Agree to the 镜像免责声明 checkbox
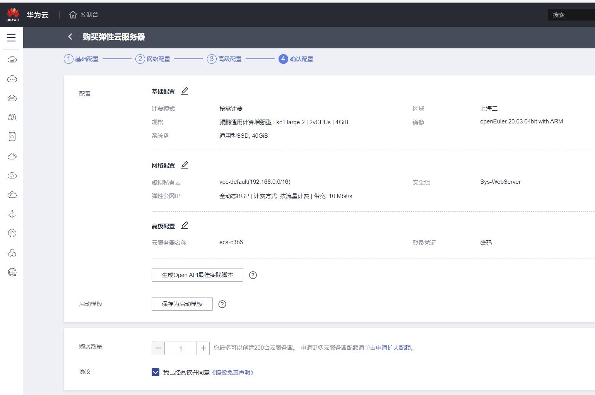This screenshot has height=395, width=595. [x=156, y=372]
